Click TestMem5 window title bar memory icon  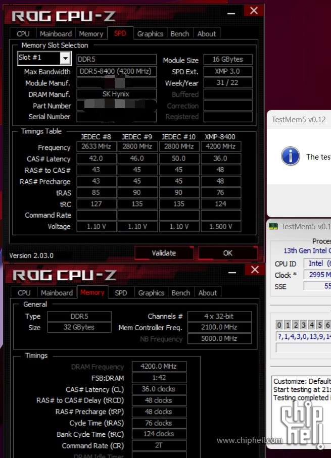tap(273, 226)
